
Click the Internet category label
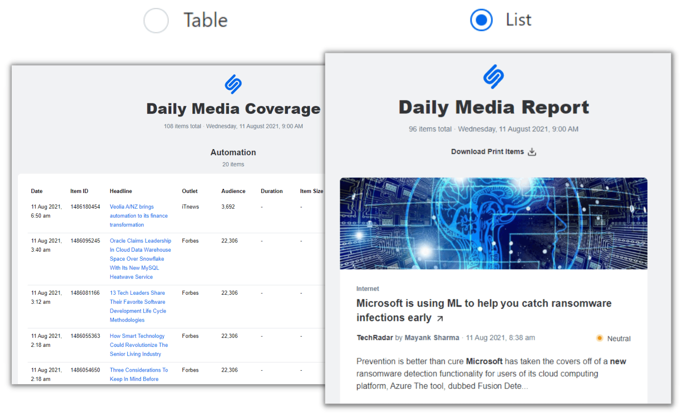368,289
